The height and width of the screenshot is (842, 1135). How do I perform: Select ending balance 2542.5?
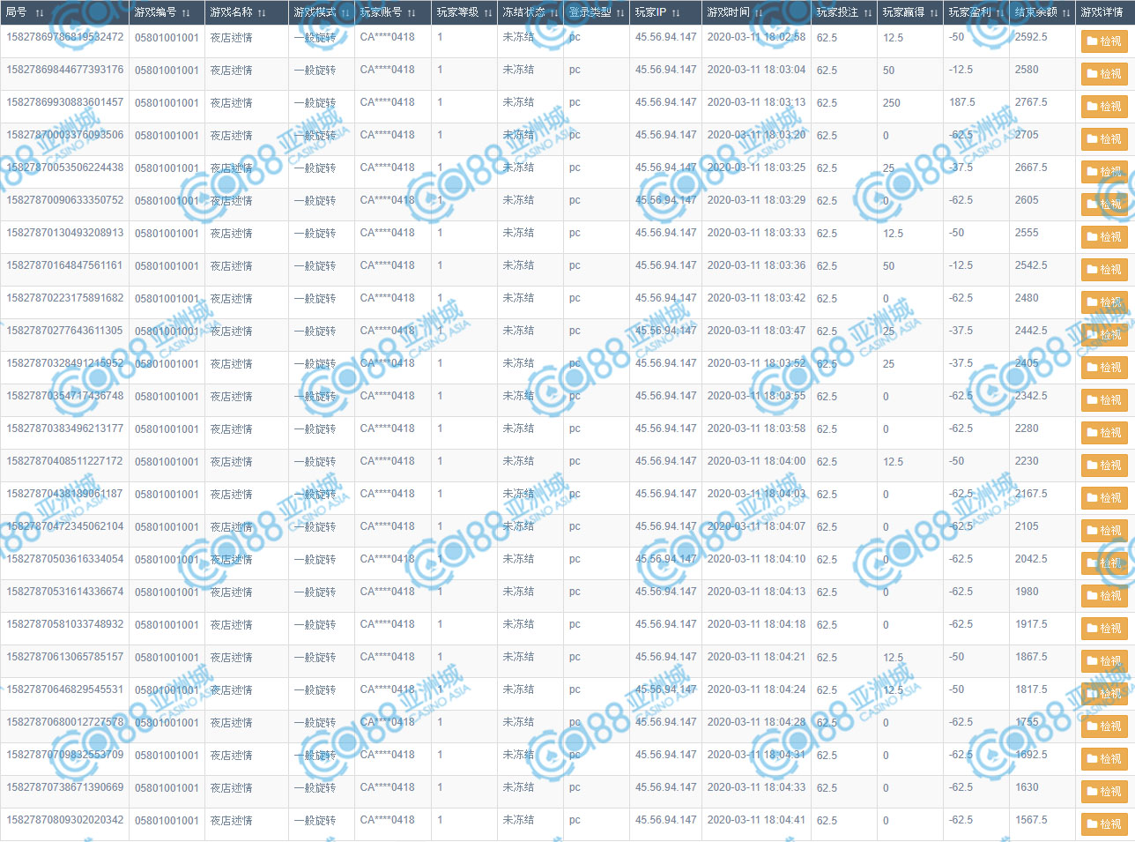click(1031, 265)
